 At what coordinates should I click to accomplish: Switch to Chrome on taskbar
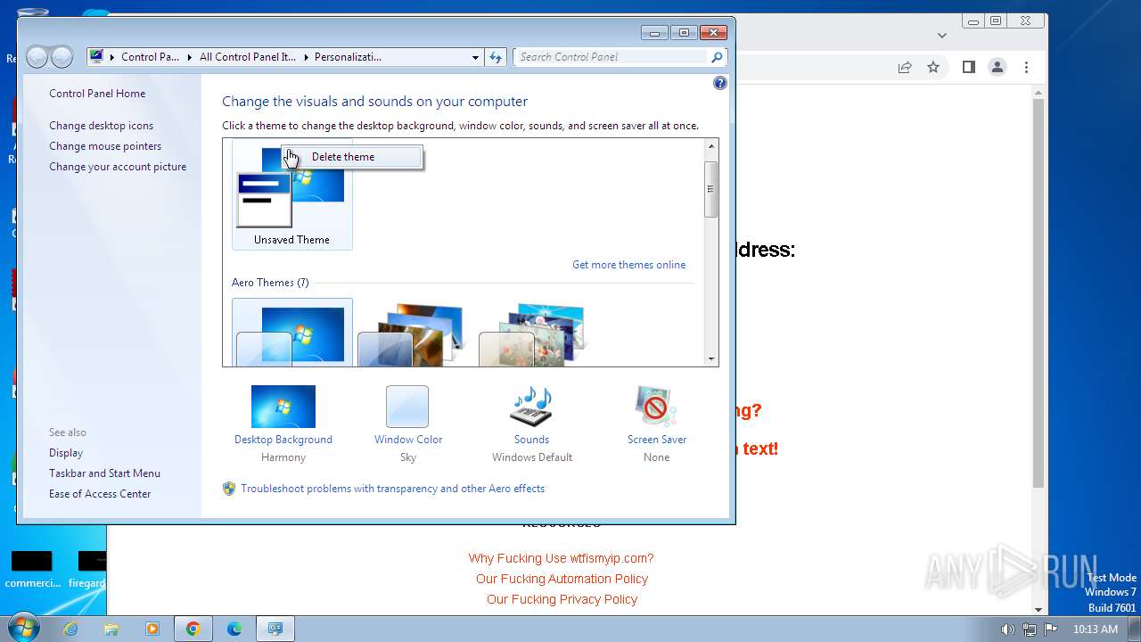coord(193,629)
